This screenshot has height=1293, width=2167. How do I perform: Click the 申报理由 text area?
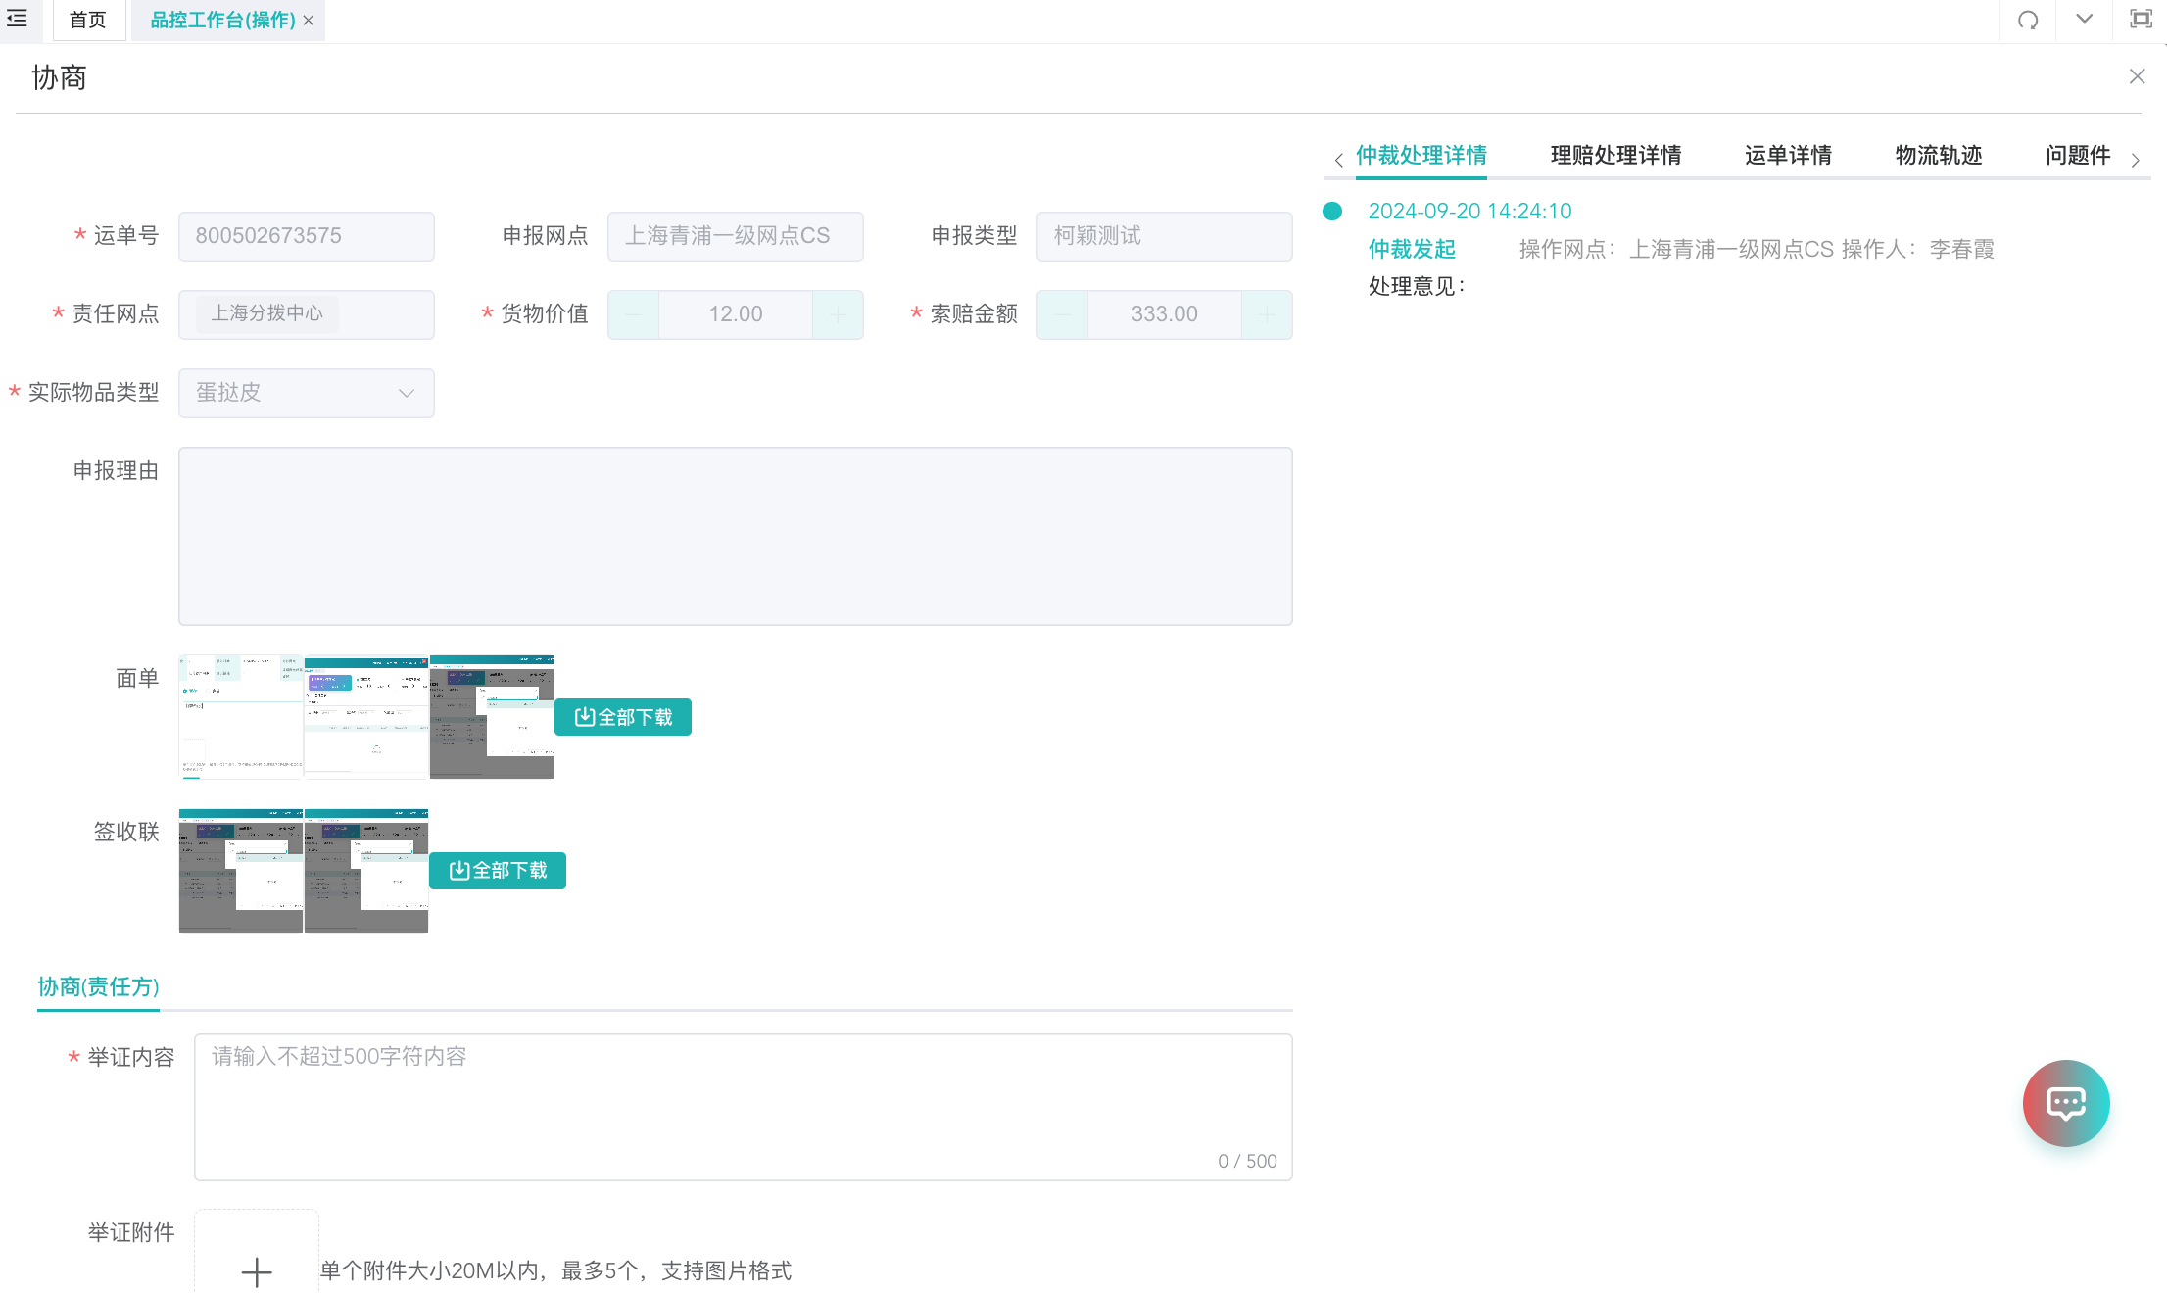pyautogui.click(x=735, y=536)
